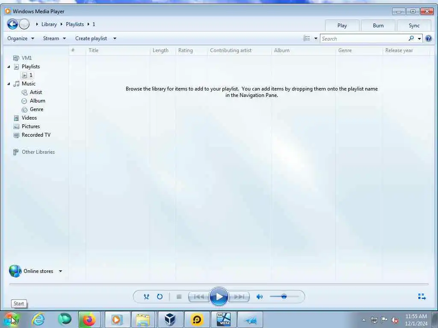Sort by the Length column header

pos(162,50)
